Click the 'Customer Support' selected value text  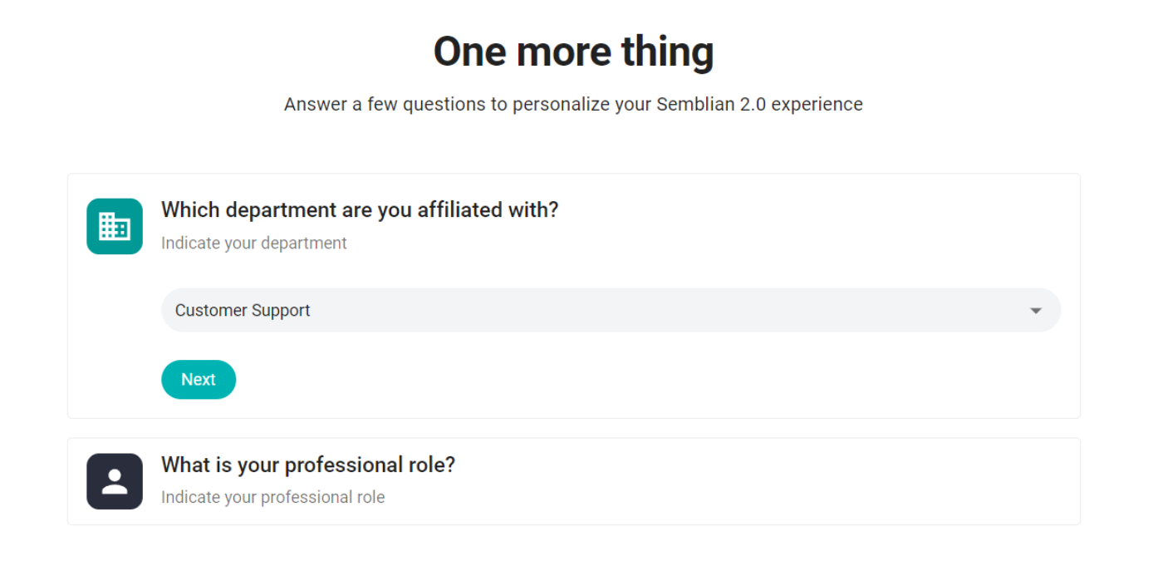(x=243, y=310)
